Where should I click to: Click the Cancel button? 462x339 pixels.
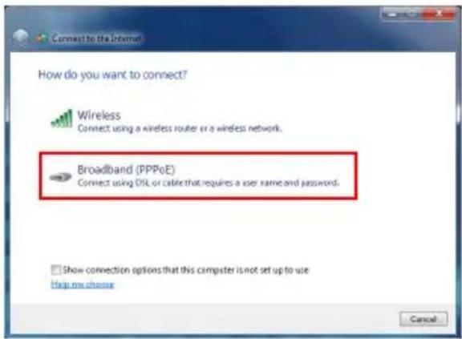point(423,319)
